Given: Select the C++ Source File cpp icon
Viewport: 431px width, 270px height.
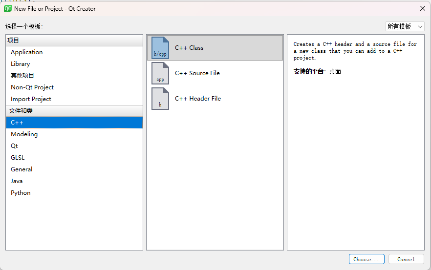Looking at the screenshot, I should point(160,73).
